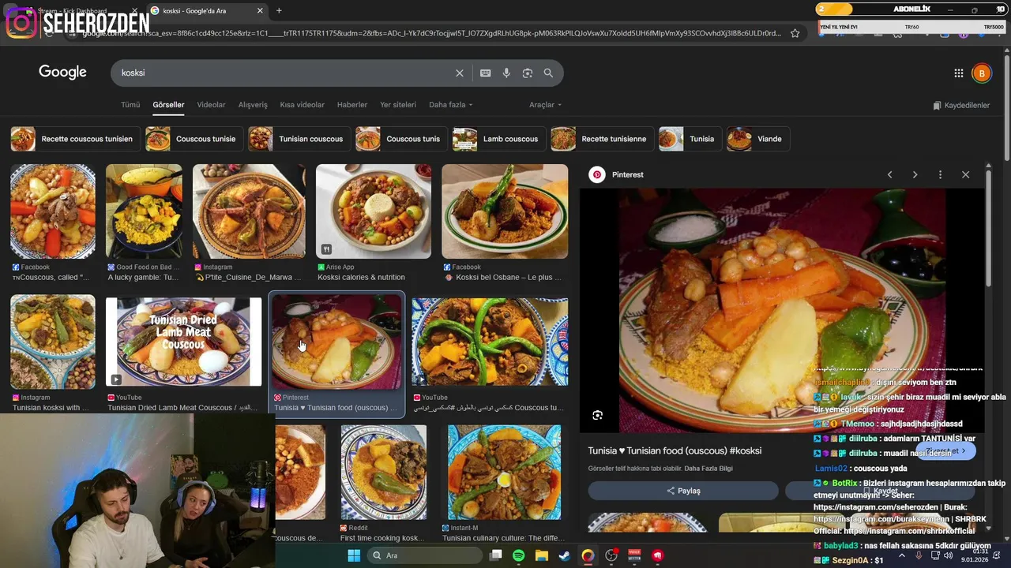Open Spotify from the taskbar
Screen dimensions: 1011x568
click(x=518, y=555)
